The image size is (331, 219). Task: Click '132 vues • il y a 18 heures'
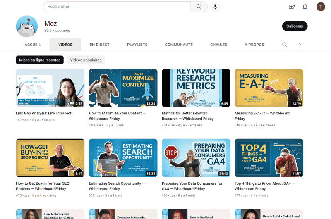[x=35, y=120]
